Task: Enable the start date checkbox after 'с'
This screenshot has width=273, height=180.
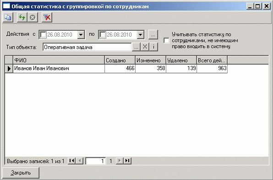Action: (43, 35)
